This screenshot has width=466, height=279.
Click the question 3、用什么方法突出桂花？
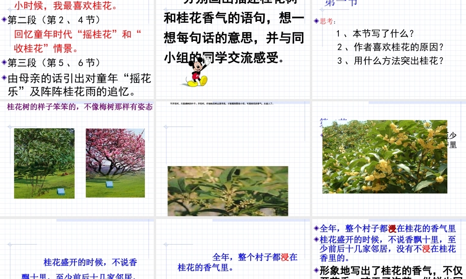point(391,61)
